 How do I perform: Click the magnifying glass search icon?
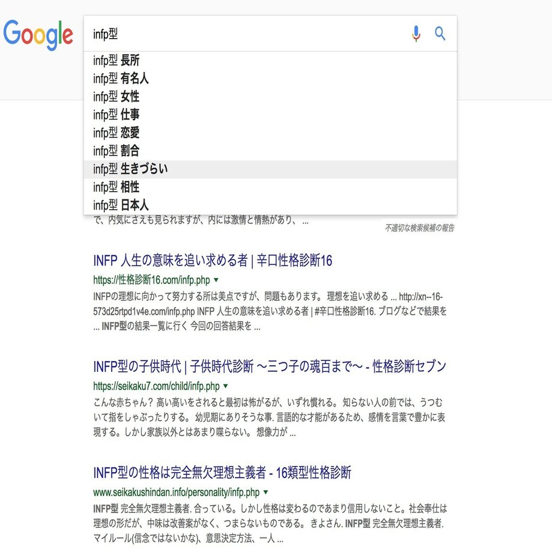coord(440,34)
